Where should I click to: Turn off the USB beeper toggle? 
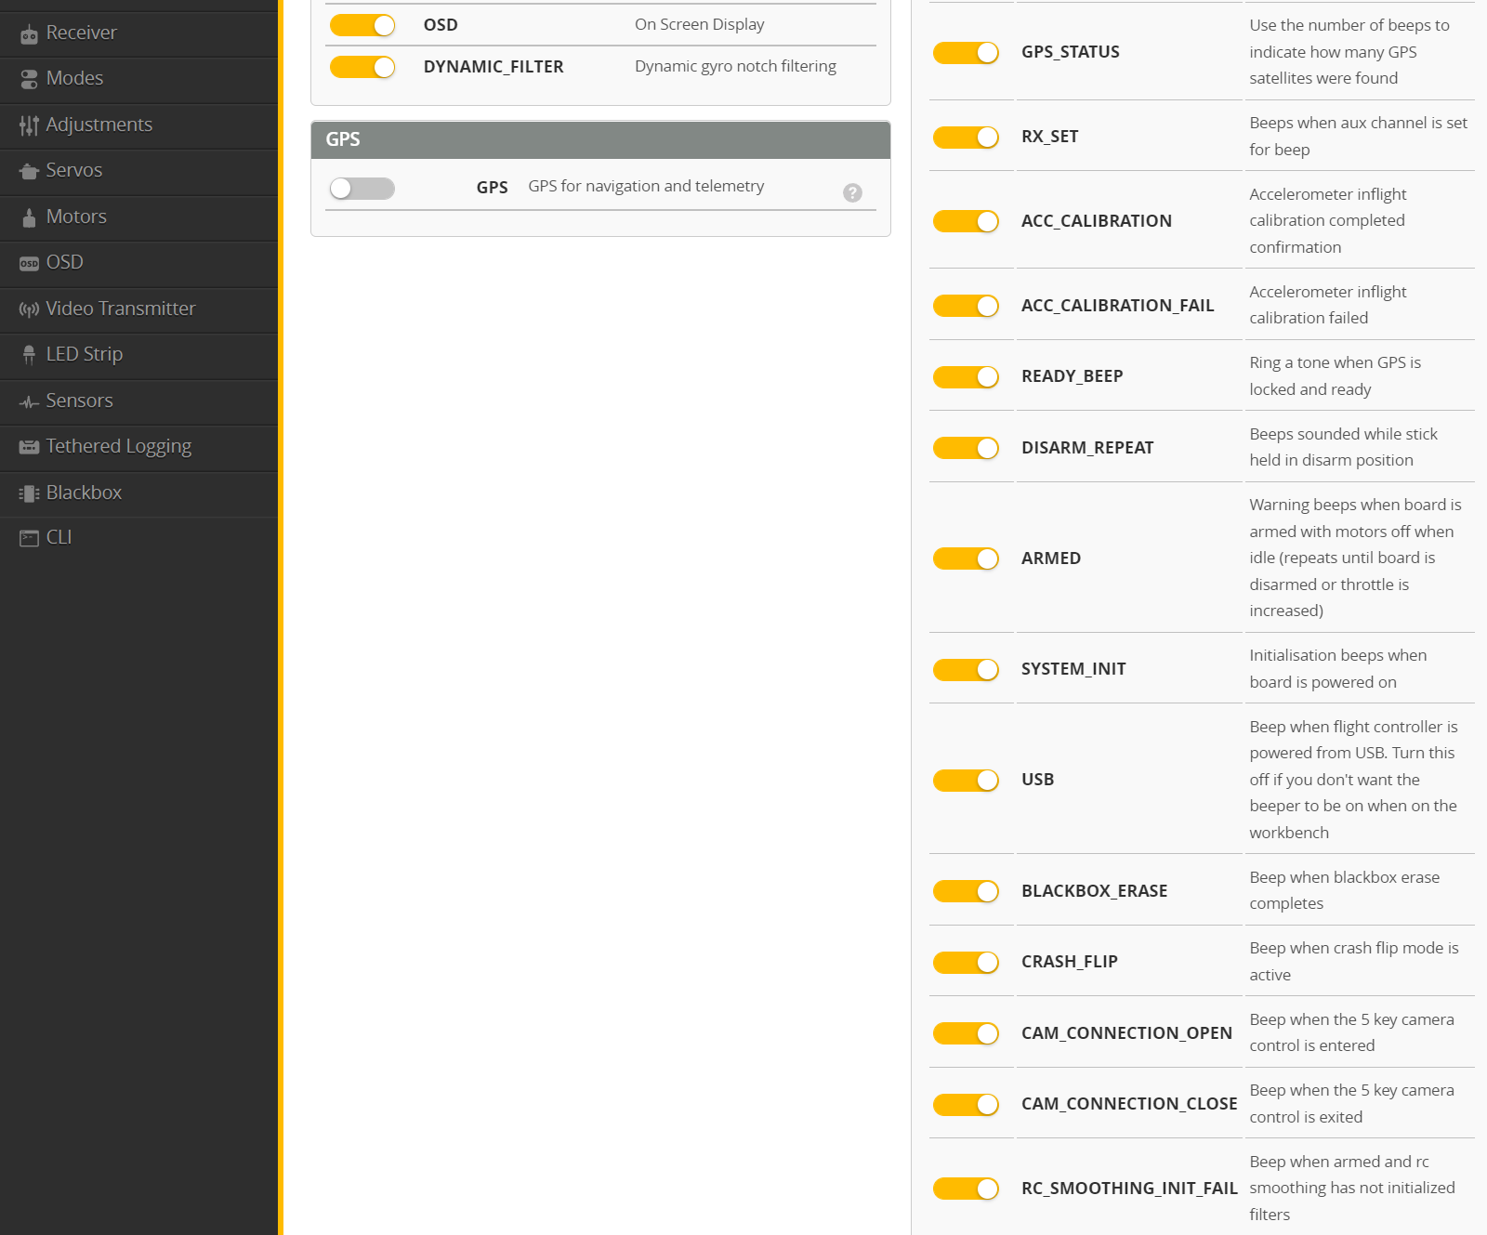[x=966, y=781]
